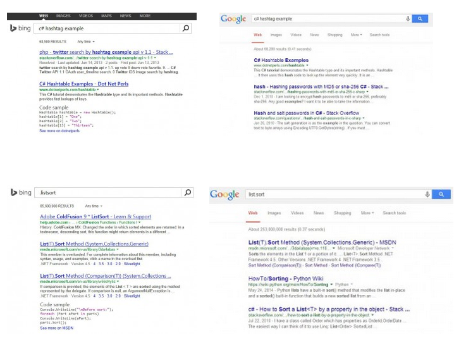Click the blue search button for Google's 'c# hashtag example'

click(420, 19)
